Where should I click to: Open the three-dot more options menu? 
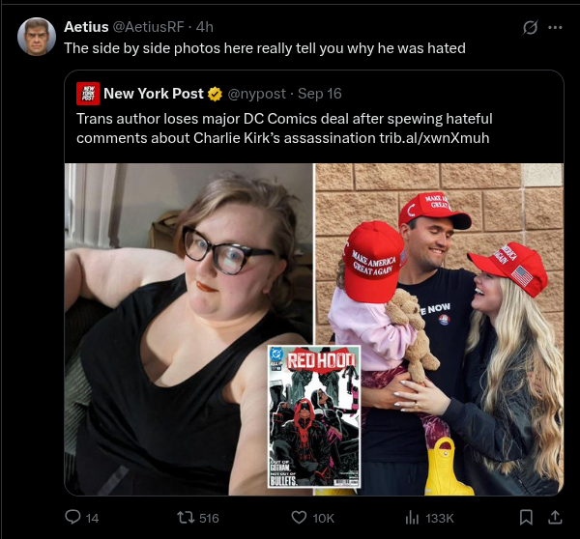(555, 27)
